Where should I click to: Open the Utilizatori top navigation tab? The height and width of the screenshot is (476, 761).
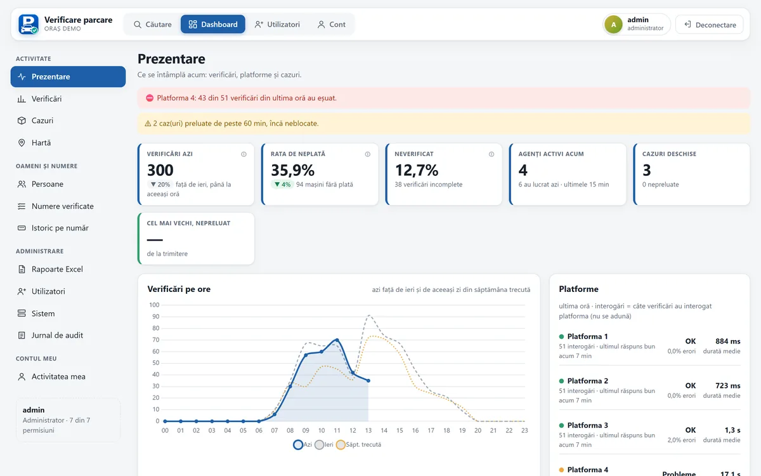277,24
